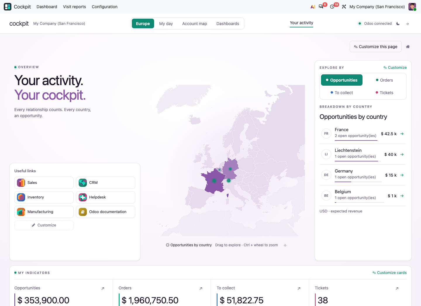The width and height of the screenshot is (421, 306).
Task: Open the Visit reports menu
Action: (x=75, y=7)
